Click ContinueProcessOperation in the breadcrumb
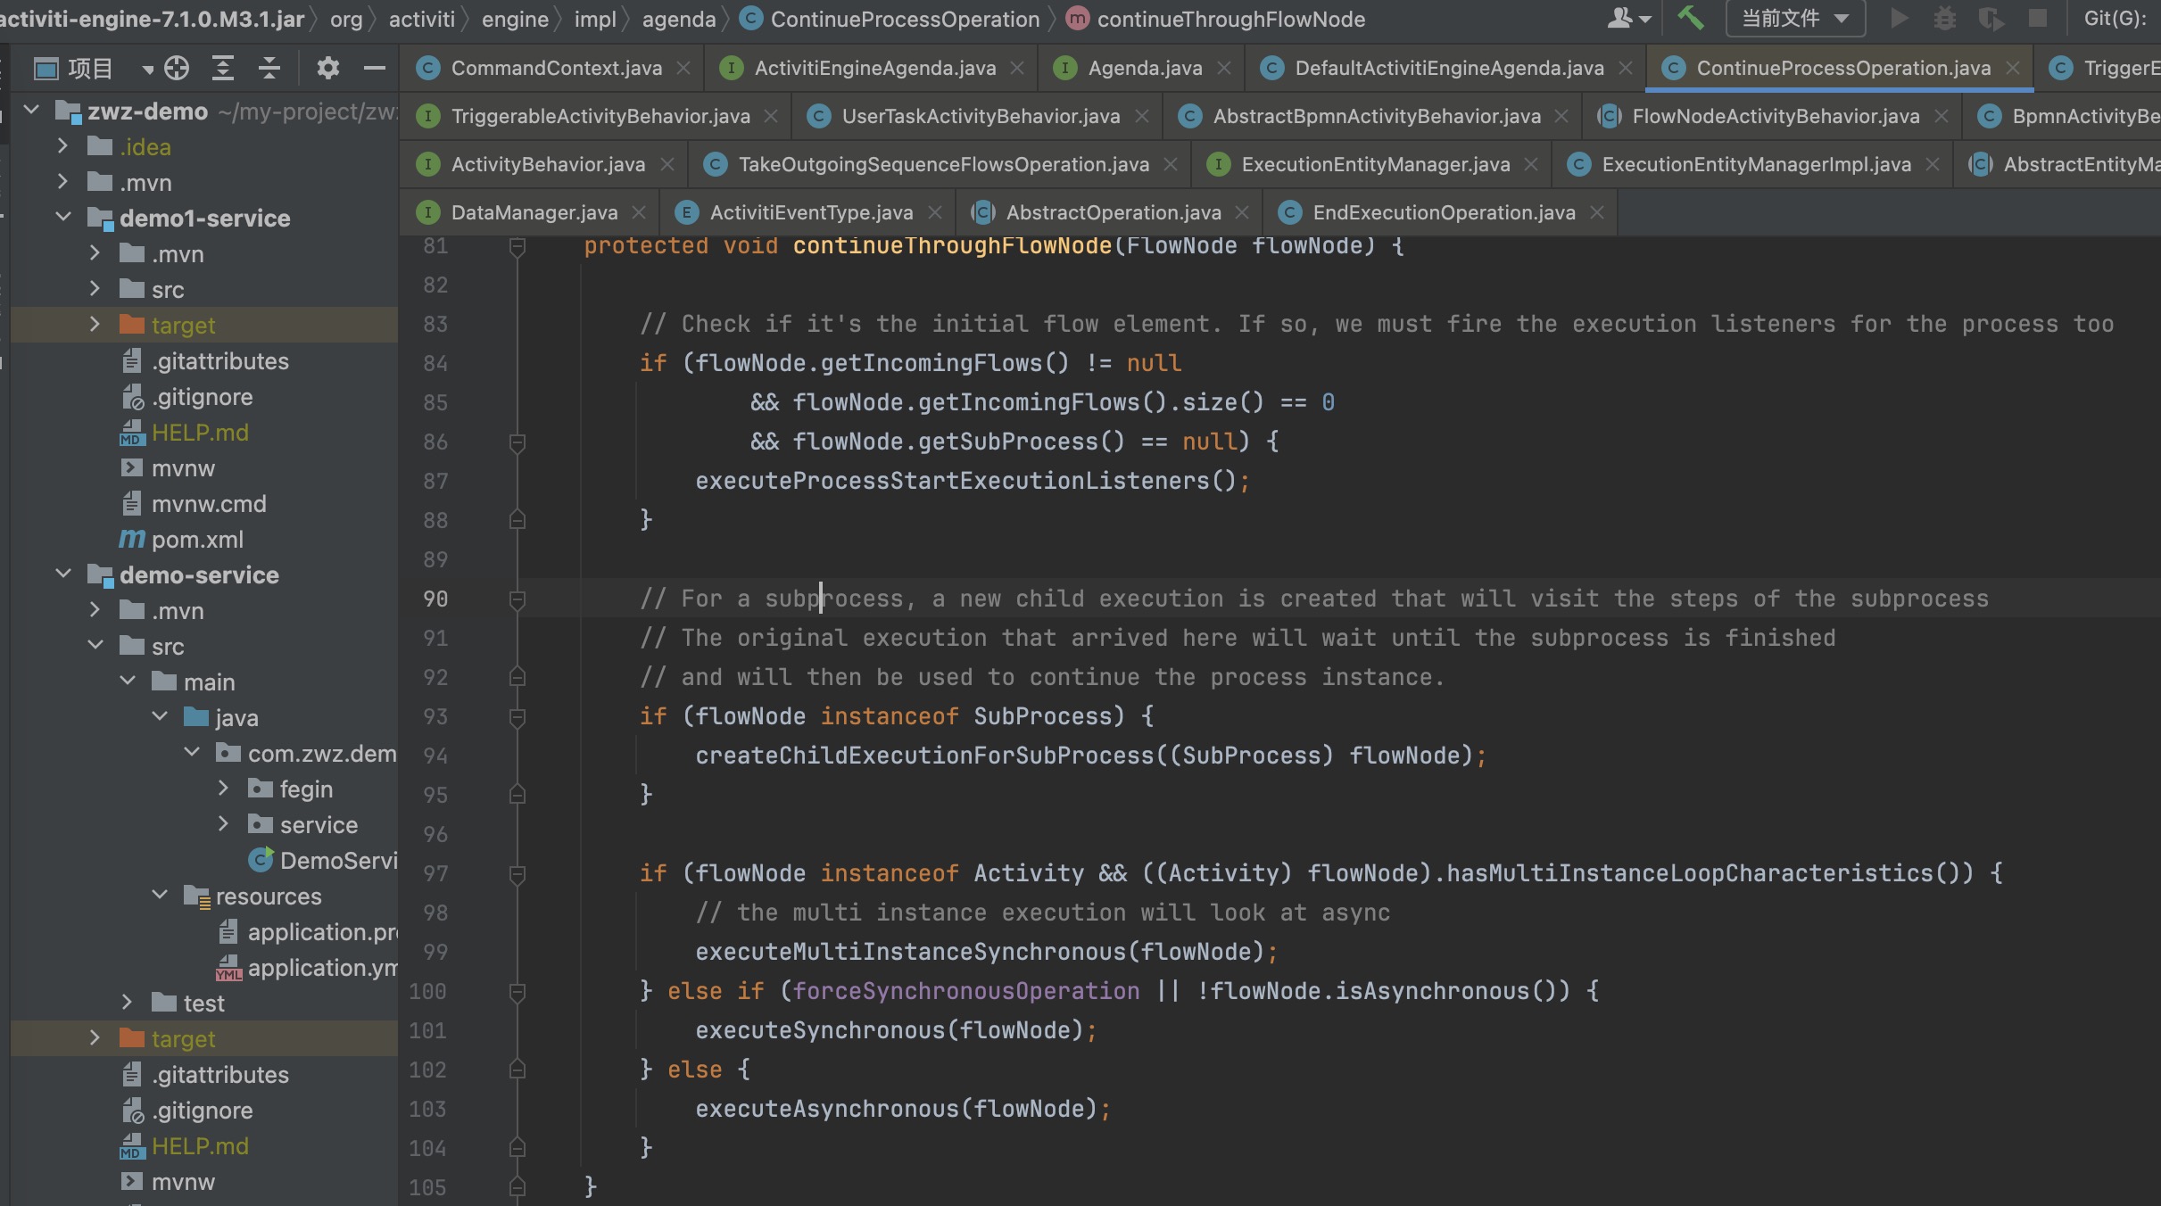This screenshot has width=2161, height=1206. pyautogui.click(x=904, y=19)
